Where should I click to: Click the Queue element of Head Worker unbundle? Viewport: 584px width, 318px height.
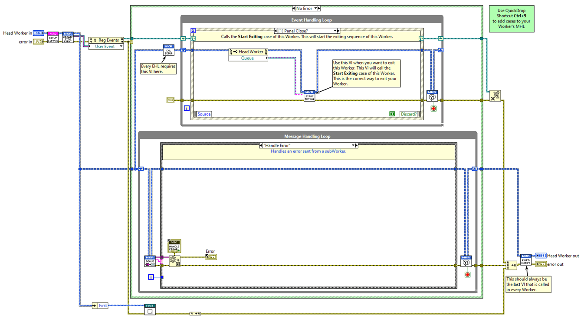[x=248, y=58]
